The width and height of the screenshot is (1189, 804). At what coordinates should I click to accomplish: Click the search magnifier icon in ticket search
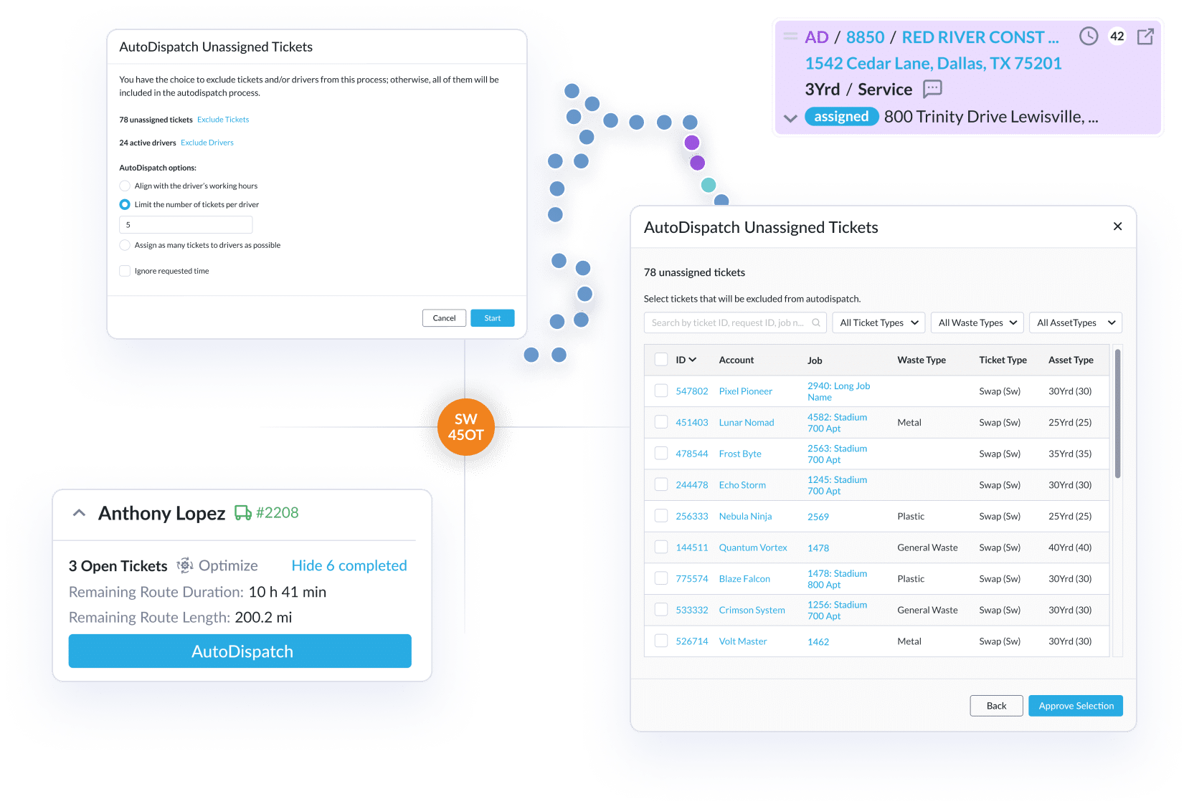(816, 323)
